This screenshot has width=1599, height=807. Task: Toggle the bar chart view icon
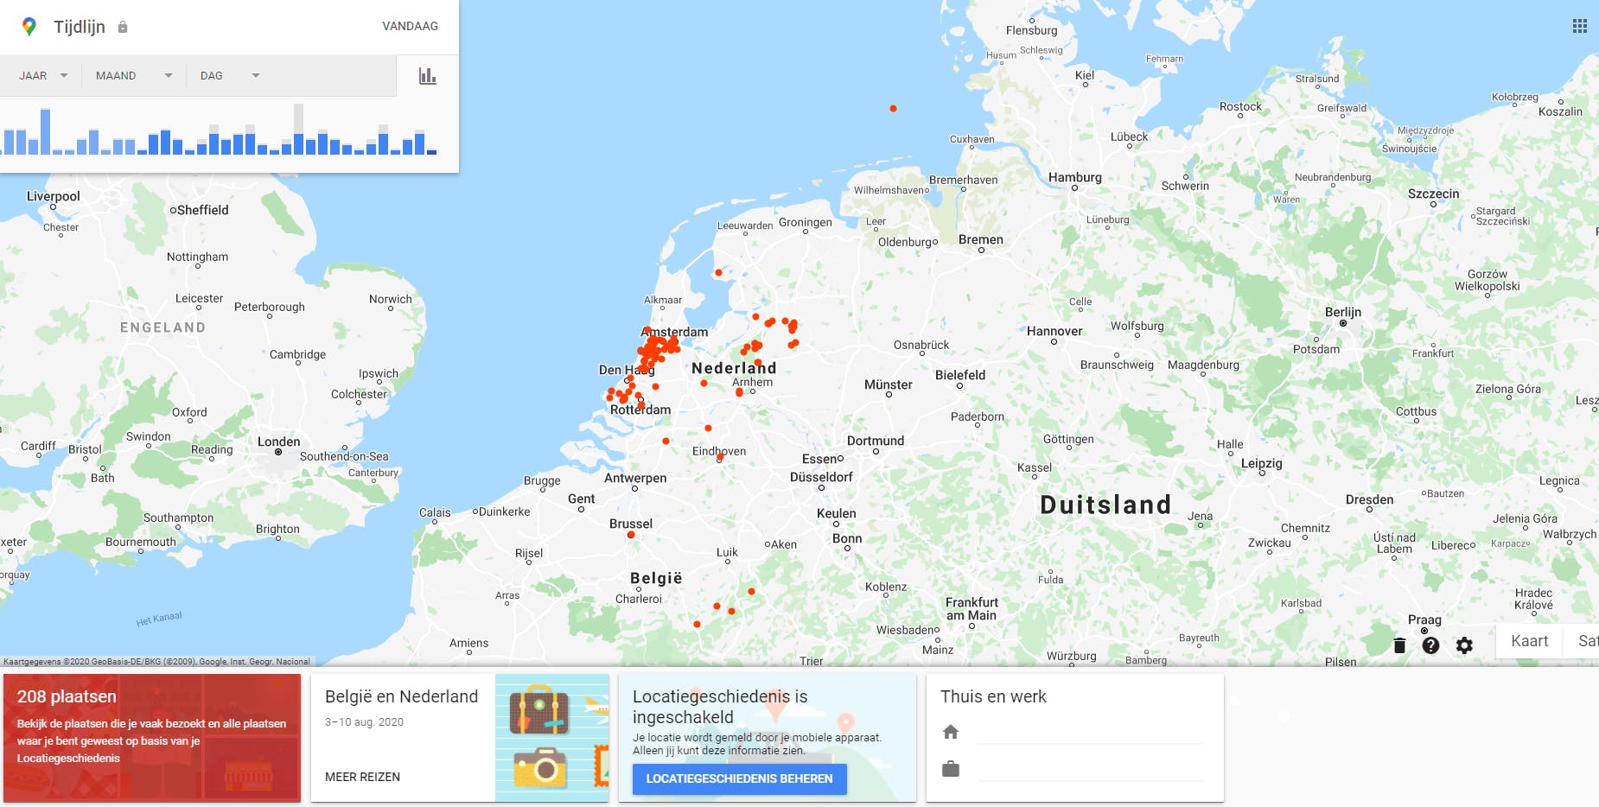coord(428,76)
